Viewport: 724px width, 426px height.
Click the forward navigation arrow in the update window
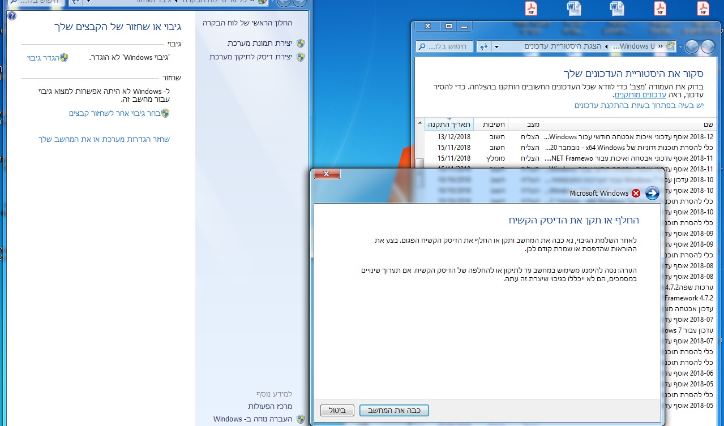[691, 47]
